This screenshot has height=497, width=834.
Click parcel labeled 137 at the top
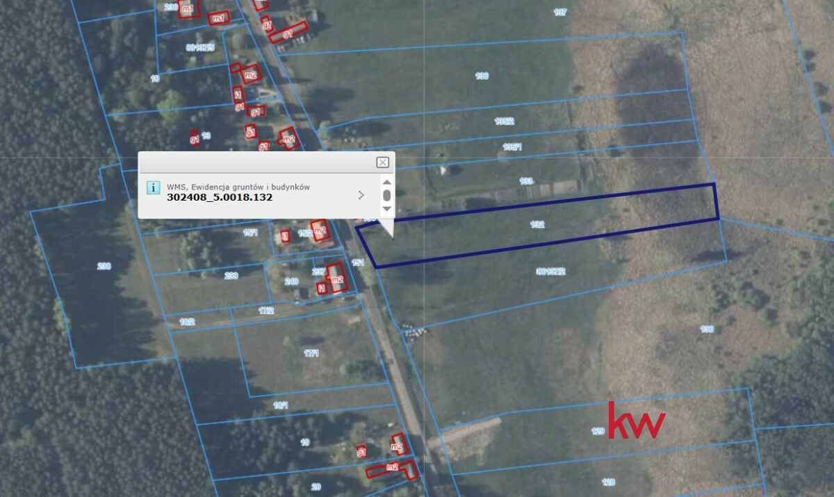(559, 12)
